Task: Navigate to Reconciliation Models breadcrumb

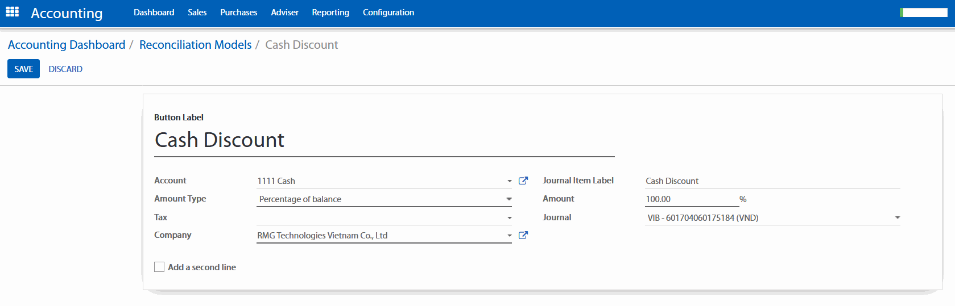Action: coord(195,45)
